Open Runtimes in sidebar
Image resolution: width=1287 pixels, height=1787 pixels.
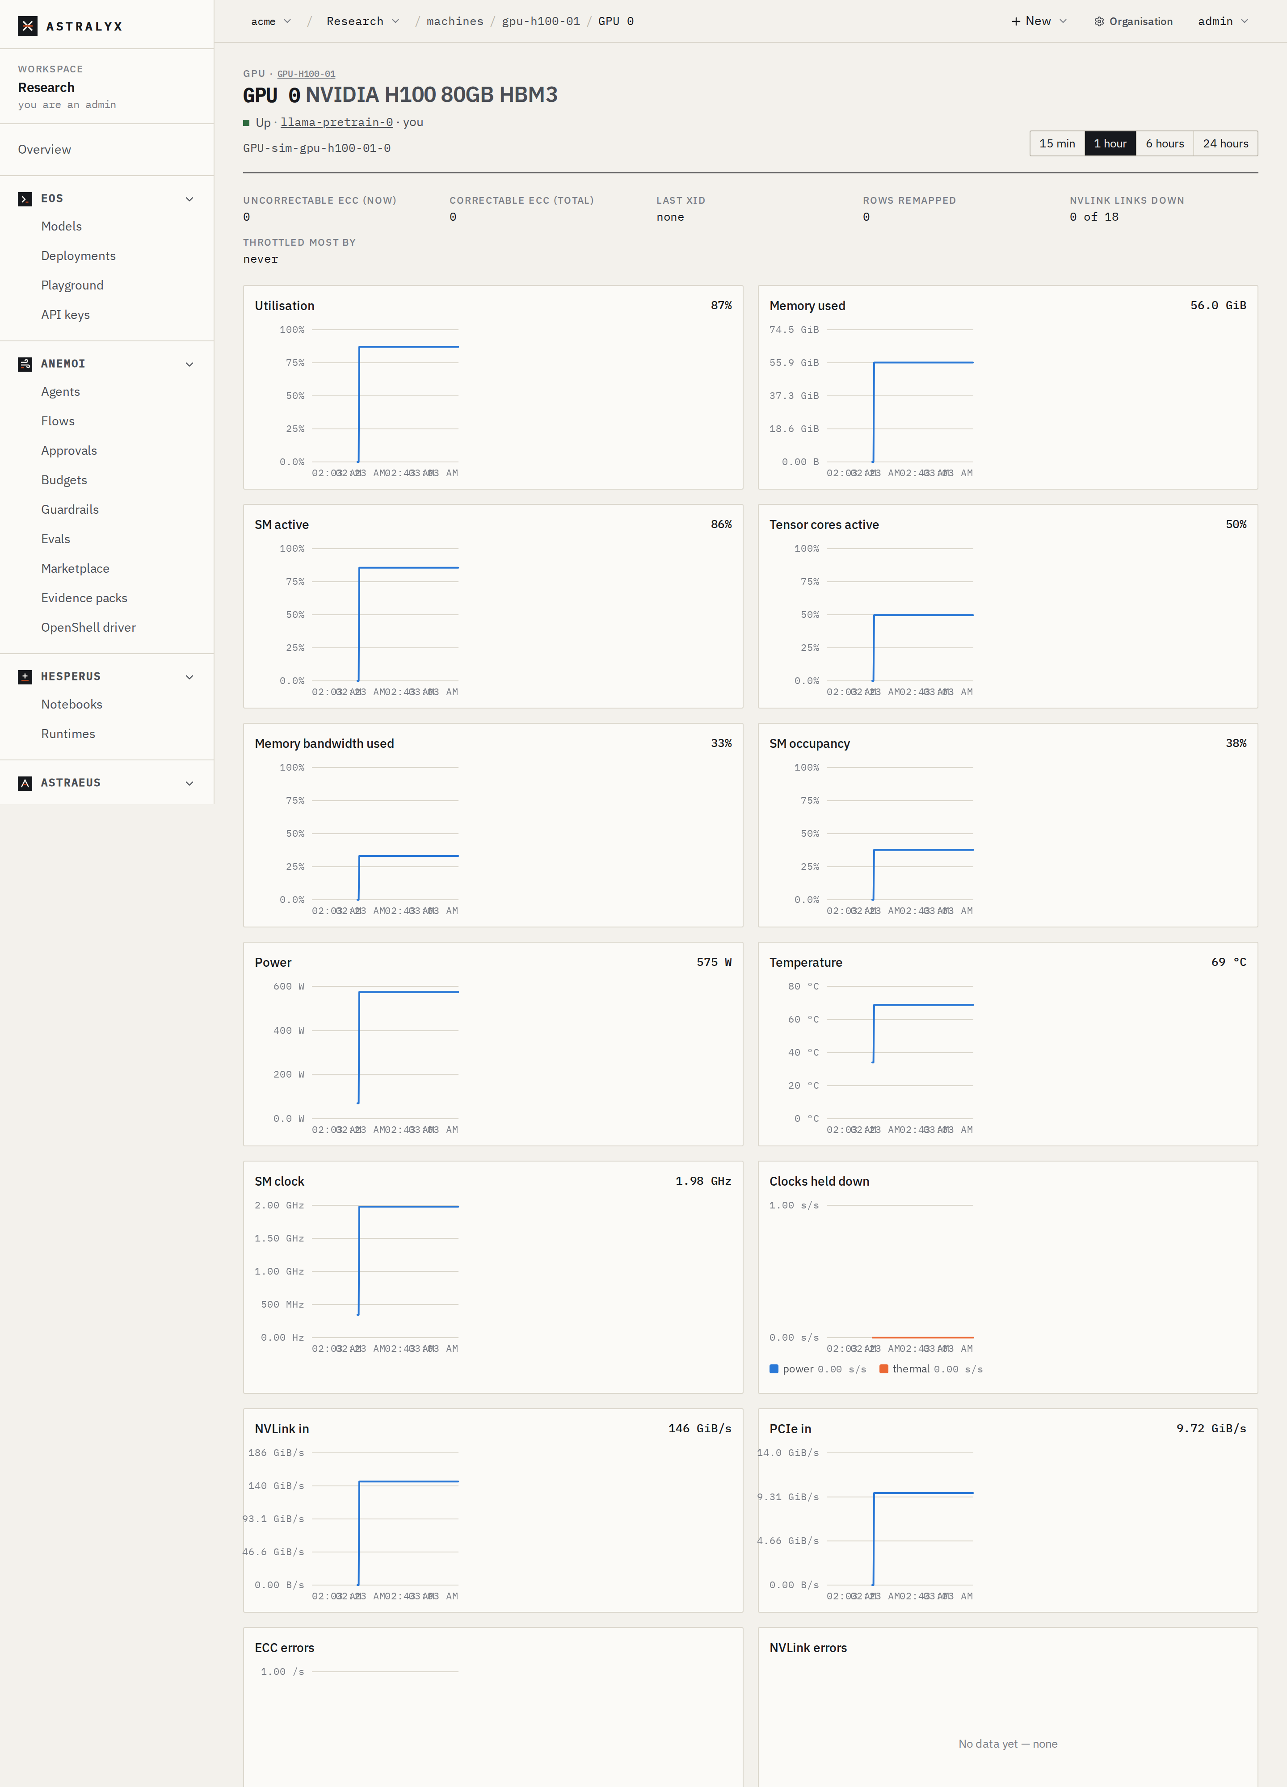click(x=68, y=734)
